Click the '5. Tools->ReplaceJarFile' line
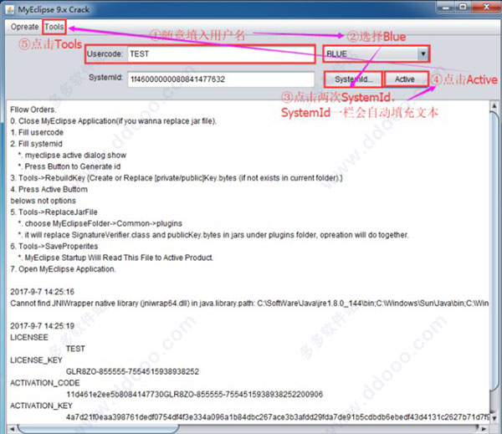This screenshot has width=502, height=434. [54, 212]
